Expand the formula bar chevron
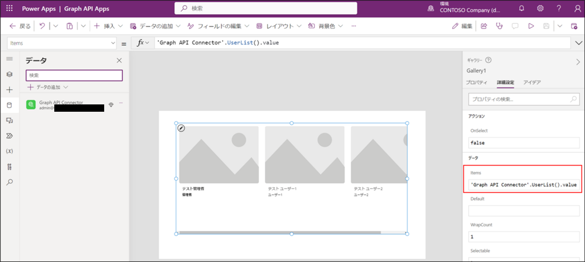This screenshot has height=262, width=585. point(579,43)
